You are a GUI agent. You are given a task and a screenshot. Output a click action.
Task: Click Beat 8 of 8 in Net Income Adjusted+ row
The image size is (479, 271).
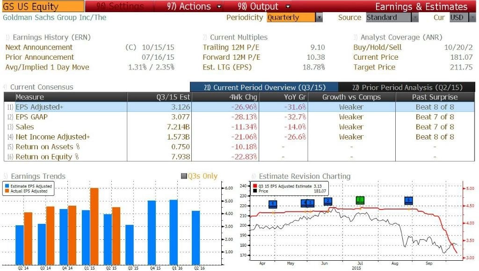[x=435, y=137]
